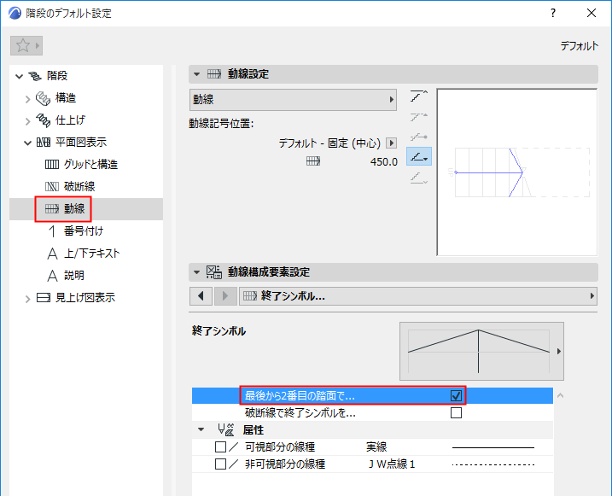Image resolution: width=612 pixels, height=496 pixels.
Task: Click the 仕上げ finish icon
Action: (43, 120)
